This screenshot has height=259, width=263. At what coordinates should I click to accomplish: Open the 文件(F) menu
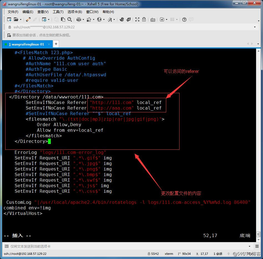coord(13,12)
